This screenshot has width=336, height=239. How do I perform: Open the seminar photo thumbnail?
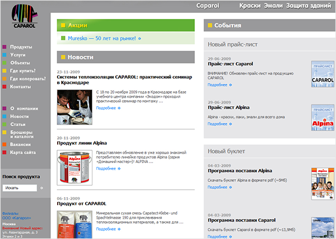coord(74,107)
